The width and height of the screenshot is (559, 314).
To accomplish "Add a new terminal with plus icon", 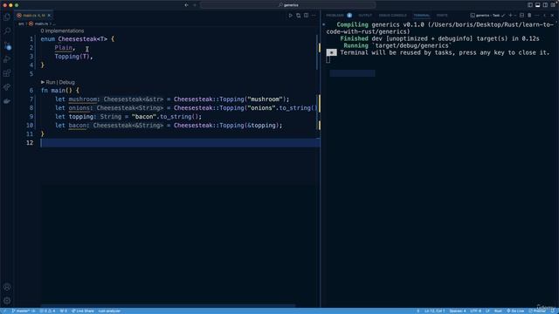I will pos(510,16).
